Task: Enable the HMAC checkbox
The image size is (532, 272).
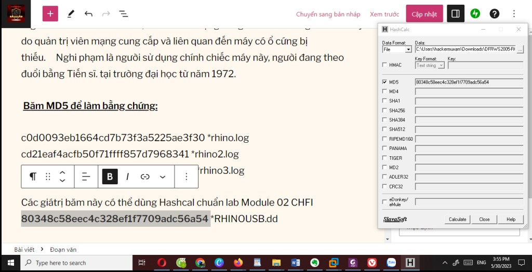Action: tap(384, 65)
